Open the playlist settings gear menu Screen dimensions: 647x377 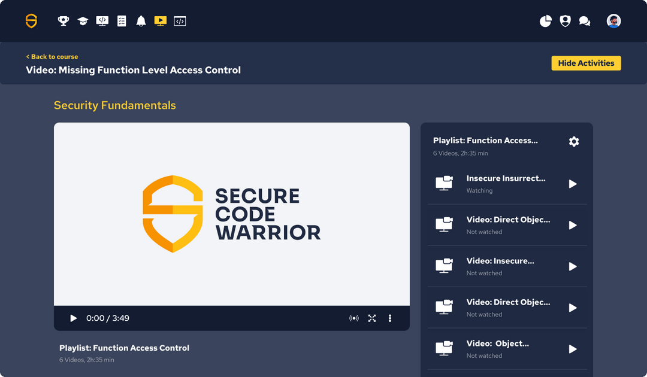coord(574,141)
